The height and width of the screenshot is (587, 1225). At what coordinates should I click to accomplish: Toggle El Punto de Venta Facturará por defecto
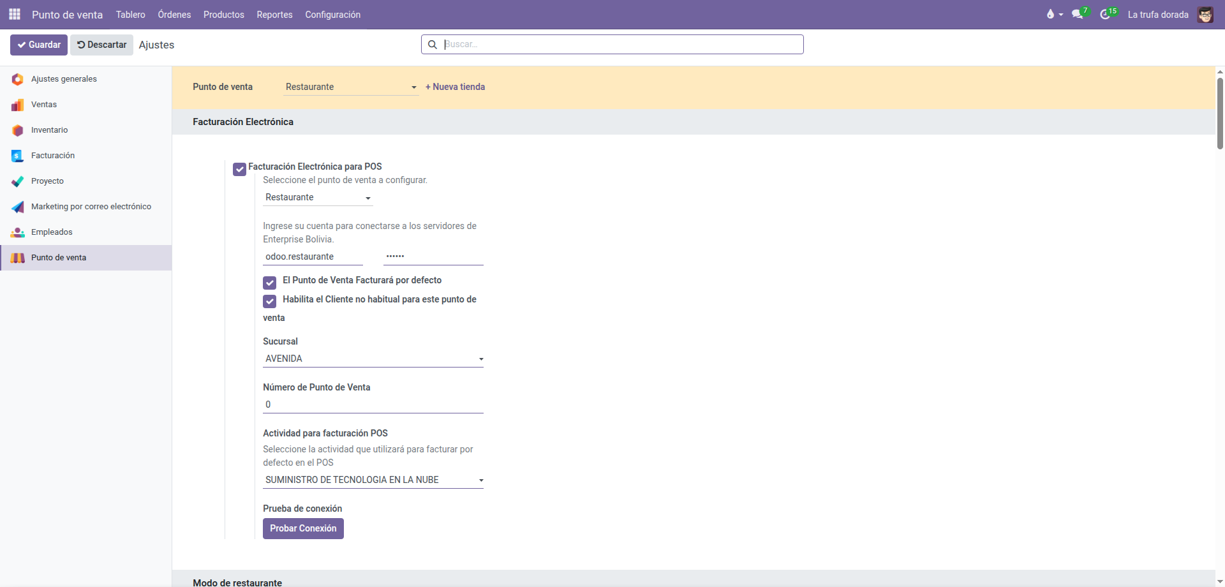point(270,283)
